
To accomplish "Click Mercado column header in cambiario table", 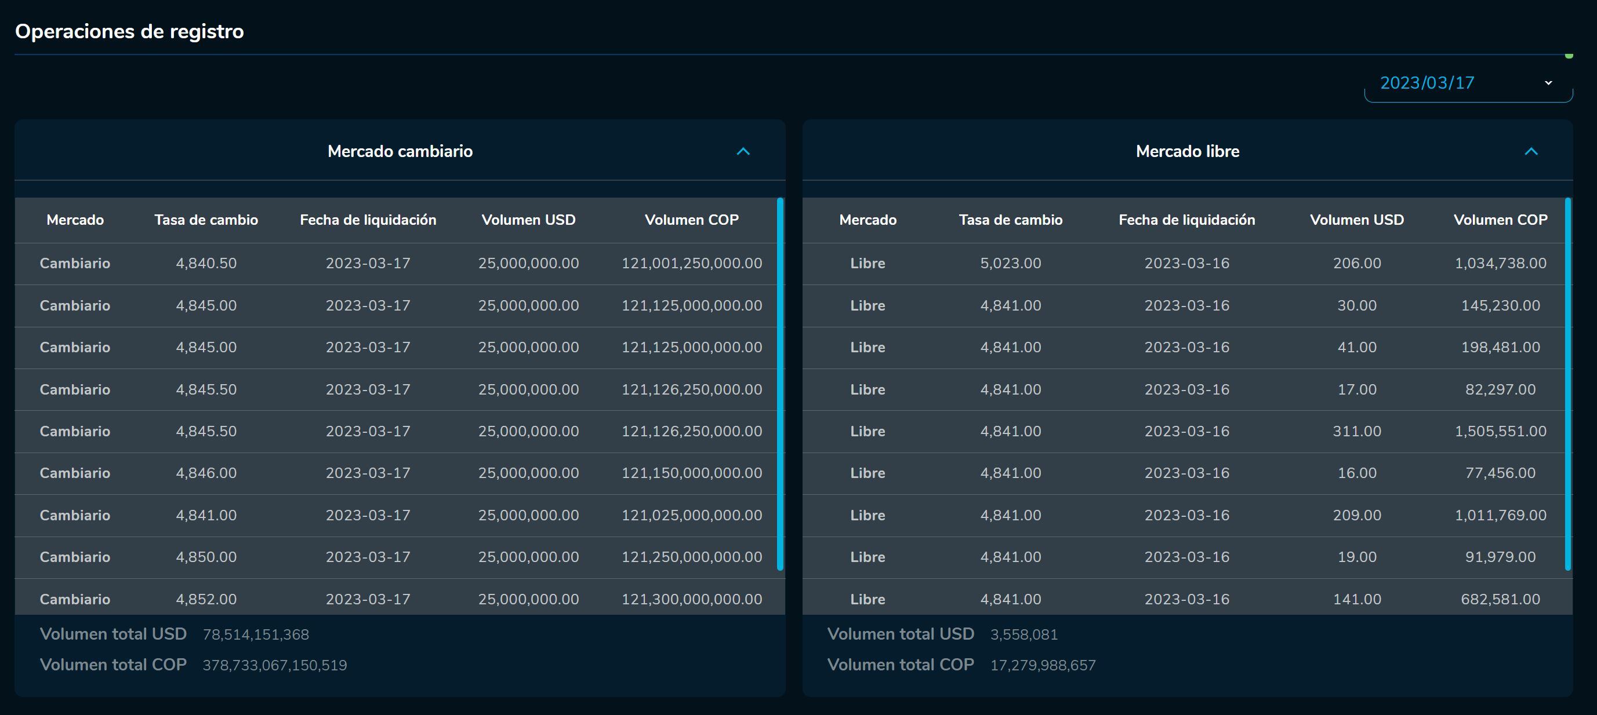I will pyautogui.click(x=75, y=220).
